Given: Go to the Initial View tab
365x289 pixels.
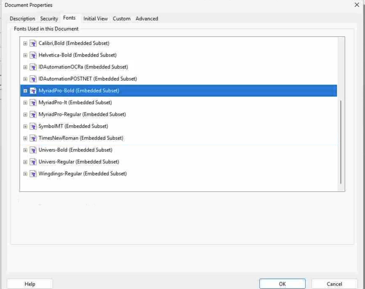Looking at the screenshot, I should 95,19.
